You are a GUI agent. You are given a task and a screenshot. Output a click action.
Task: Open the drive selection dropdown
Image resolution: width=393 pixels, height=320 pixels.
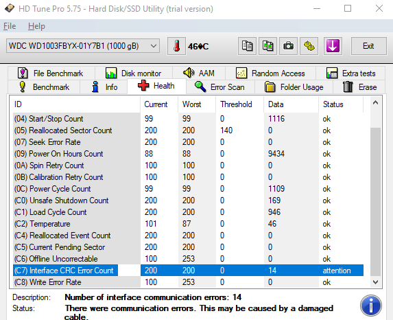(x=83, y=46)
